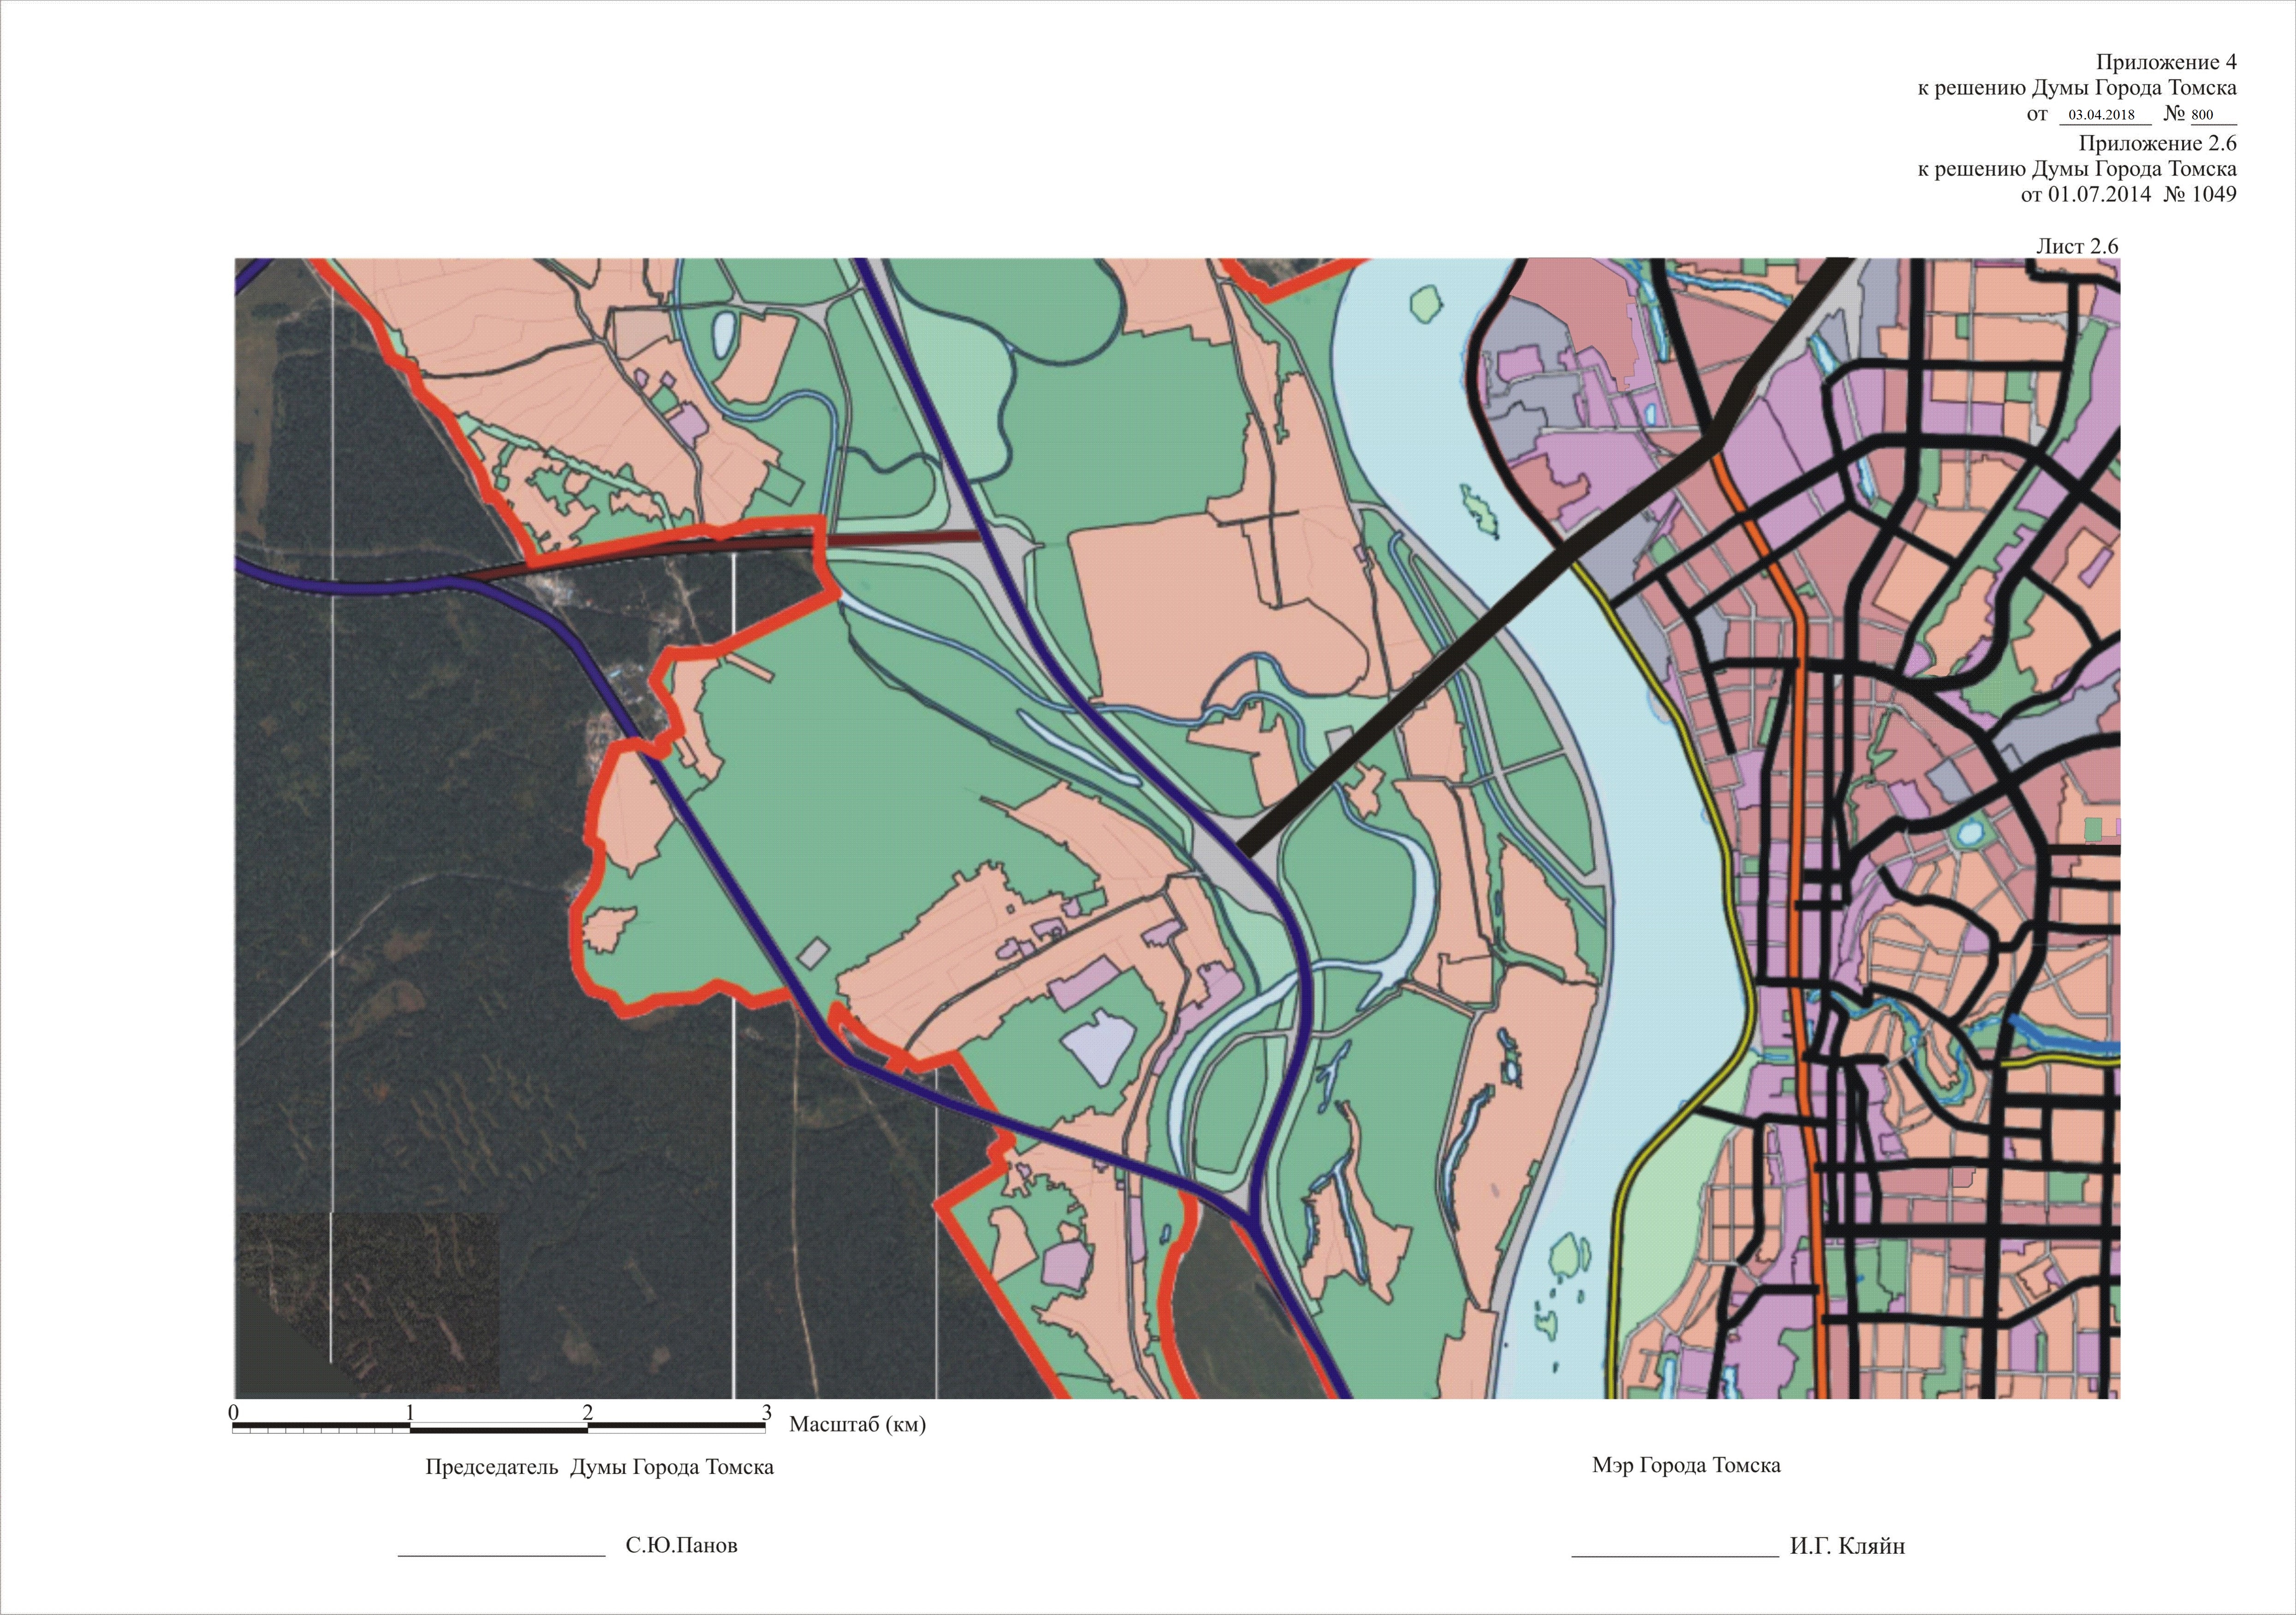Click the '3' mark on the scale bar
This screenshot has width=2296, height=1615.
[767, 1413]
